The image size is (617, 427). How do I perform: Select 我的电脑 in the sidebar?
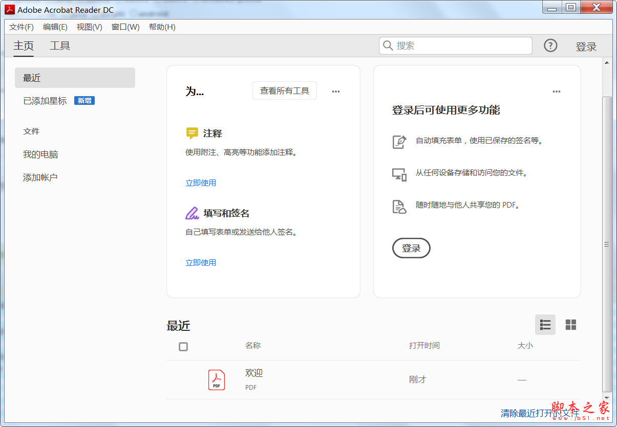[x=40, y=154]
